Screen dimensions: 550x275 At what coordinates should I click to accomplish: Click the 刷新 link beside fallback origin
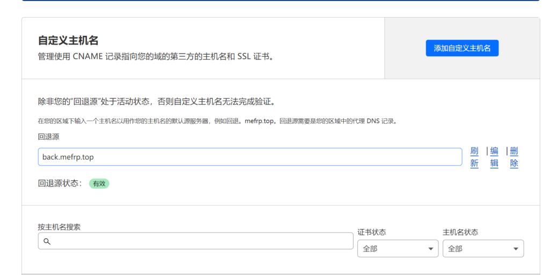474,157
